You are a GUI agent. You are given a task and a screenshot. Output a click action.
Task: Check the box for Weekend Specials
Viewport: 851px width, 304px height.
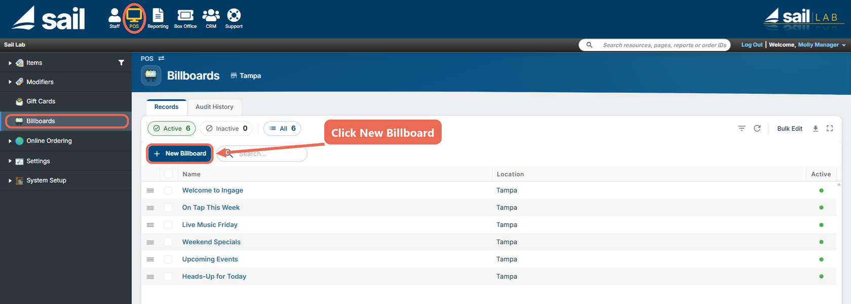[168, 242]
